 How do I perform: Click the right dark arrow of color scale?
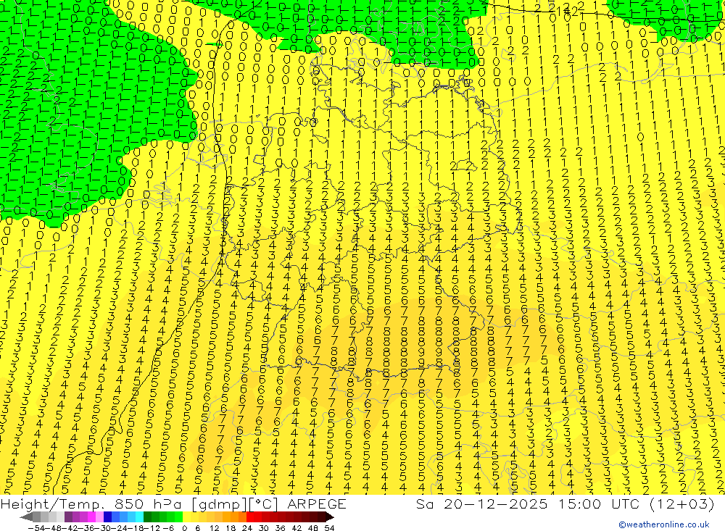pyautogui.click(x=330, y=517)
